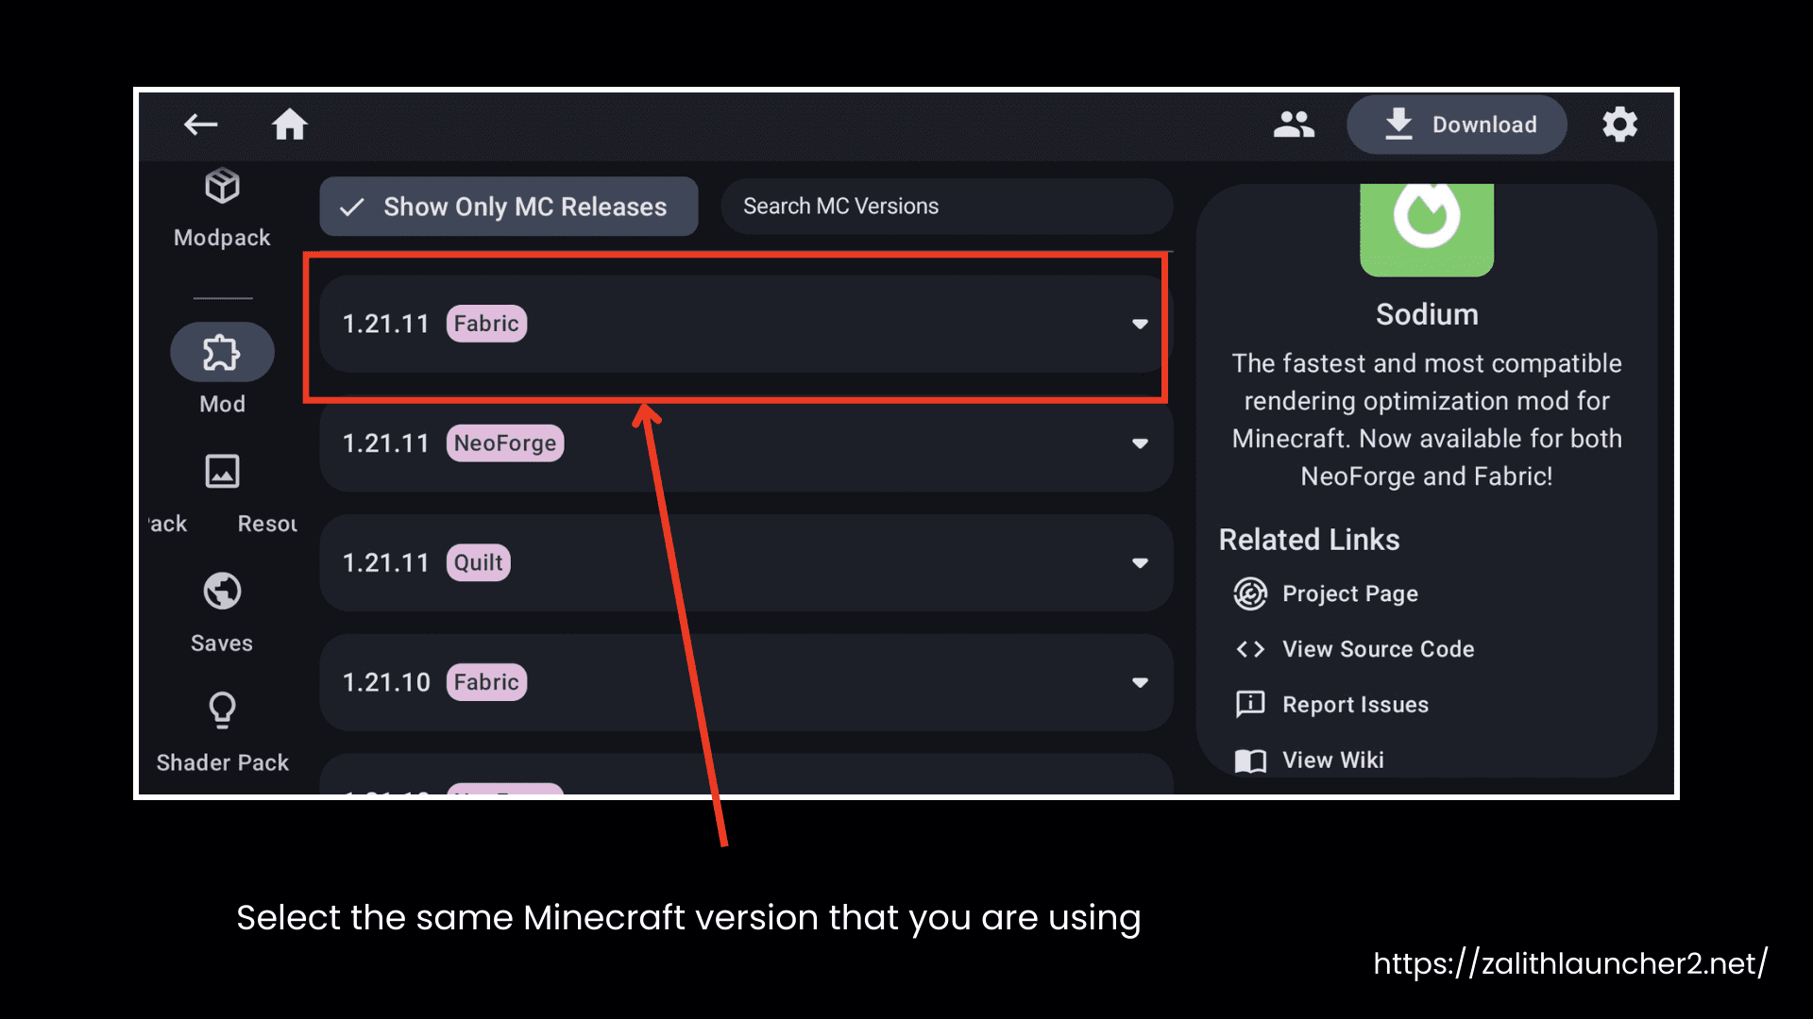The image size is (1813, 1019).
Task: Select the Modpack cube icon
Action: [223, 186]
